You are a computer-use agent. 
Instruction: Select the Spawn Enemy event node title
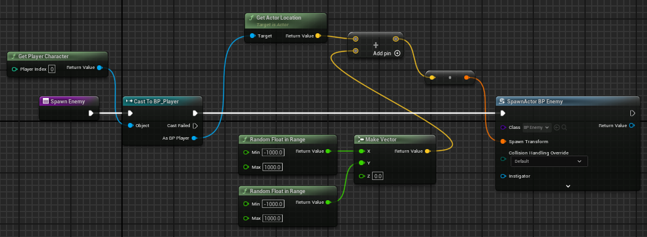point(68,101)
